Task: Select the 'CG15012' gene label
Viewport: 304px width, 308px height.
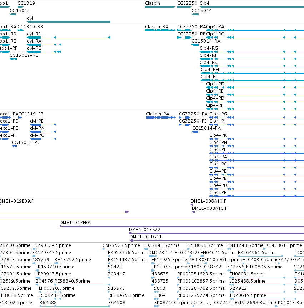Action: 20,11
